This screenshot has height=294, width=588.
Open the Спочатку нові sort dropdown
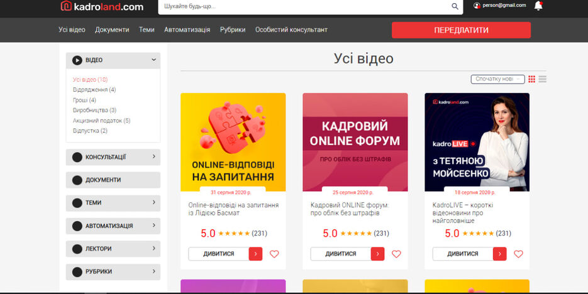click(x=497, y=79)
